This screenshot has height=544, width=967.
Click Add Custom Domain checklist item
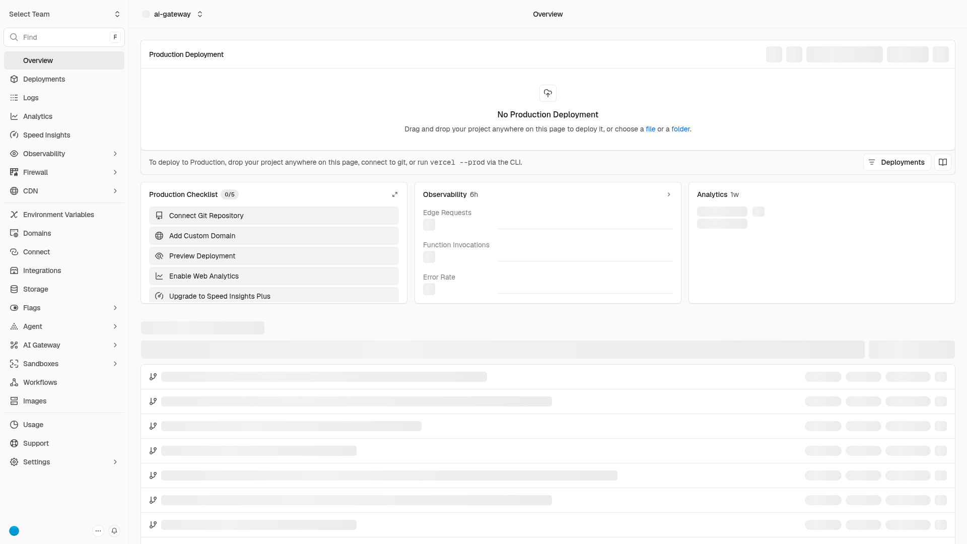click(x=274, y=236)
